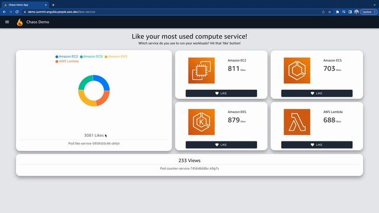379x213 pixels.
Task: Like AWS Lambda
Action: pos(317,144)
